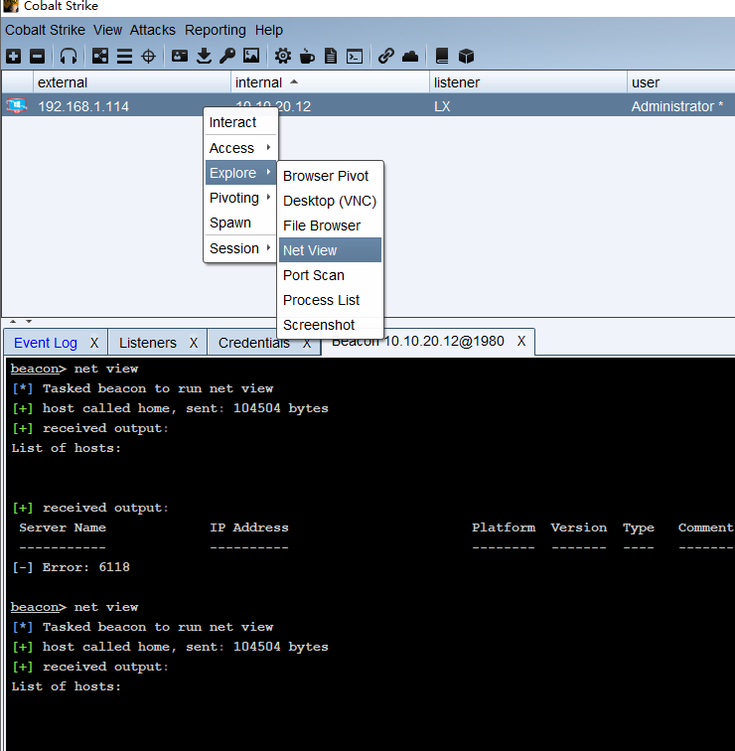The height and width of the screenshot is (751, 735).
Task: Select the highlighted Explore menu entry
Action: tap(240, 173)
